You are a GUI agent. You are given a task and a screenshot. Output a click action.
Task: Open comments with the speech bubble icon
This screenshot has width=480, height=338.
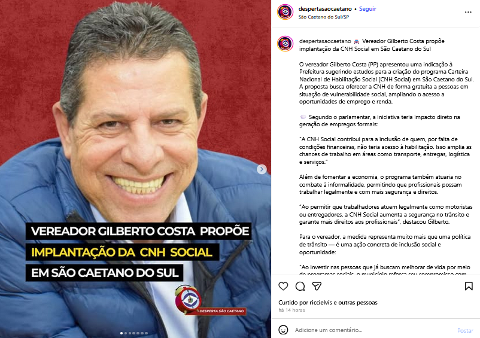(x=300, y=287)
